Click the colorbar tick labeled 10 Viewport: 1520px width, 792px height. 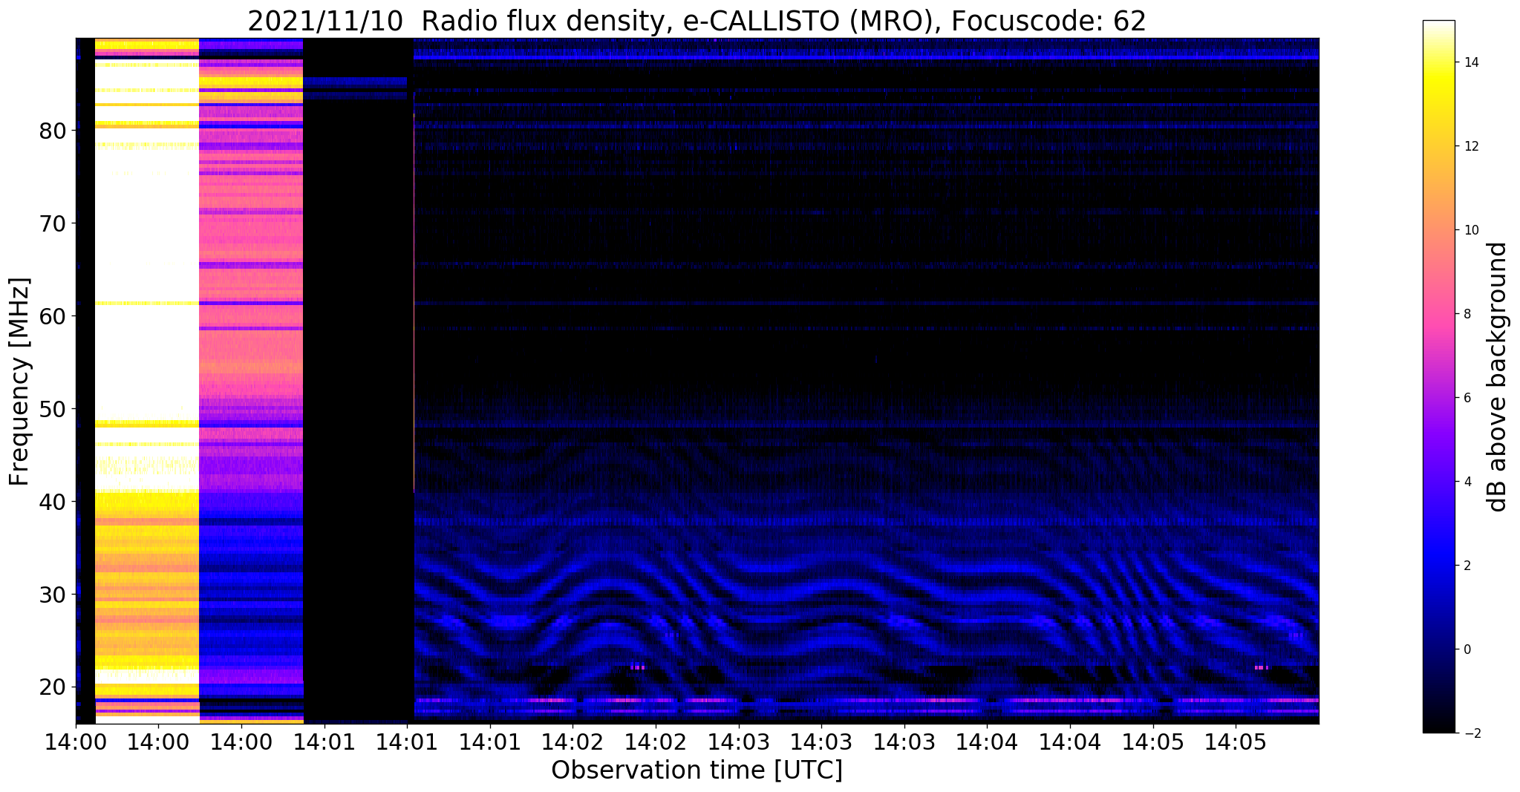tap(1470, 230)
